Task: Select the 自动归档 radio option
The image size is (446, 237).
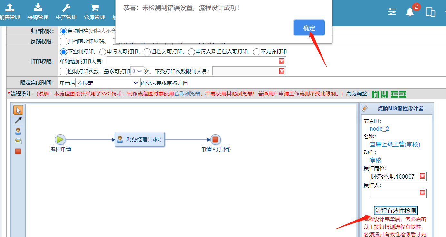Action: [x=64, y=31]
